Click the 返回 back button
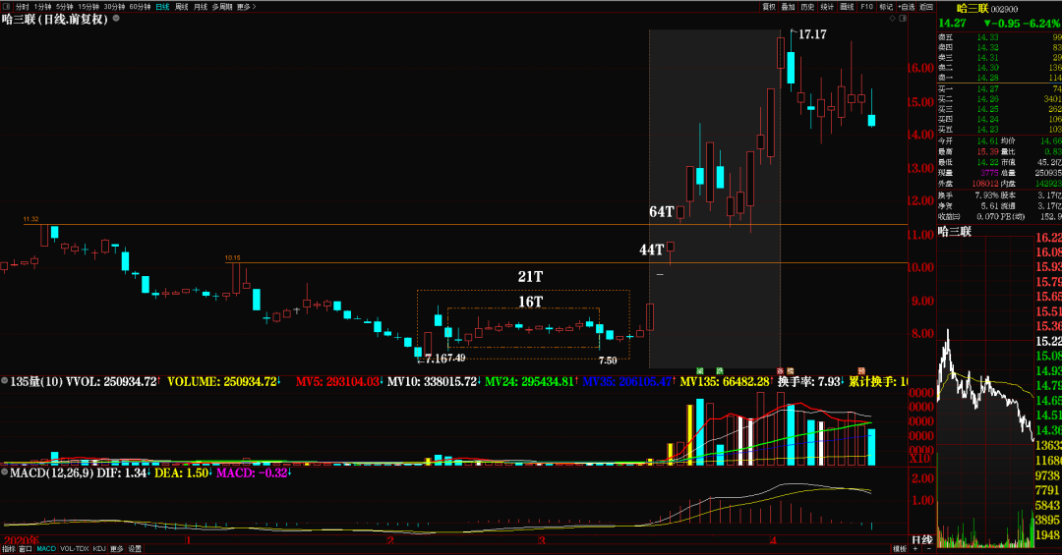1062x555 pixels. click(x=926, y=7)
